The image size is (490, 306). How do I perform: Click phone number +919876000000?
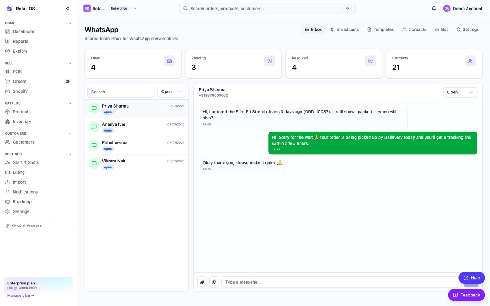click(x=213, y=96)
